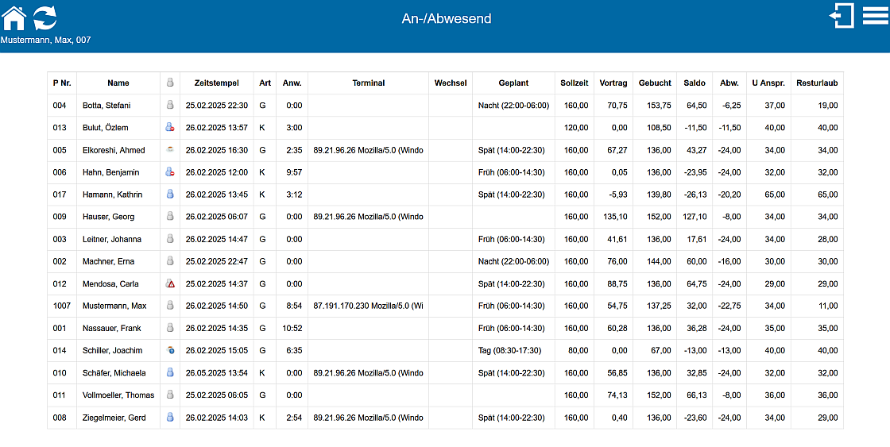Open the hamburger menu

(x=875, y=16)
